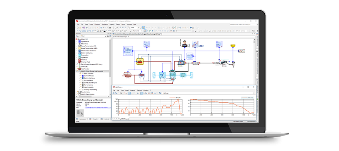Click the zoom magnifier in result window toolbar
This screenshot has width=339, height=151.
coord(121,93)
